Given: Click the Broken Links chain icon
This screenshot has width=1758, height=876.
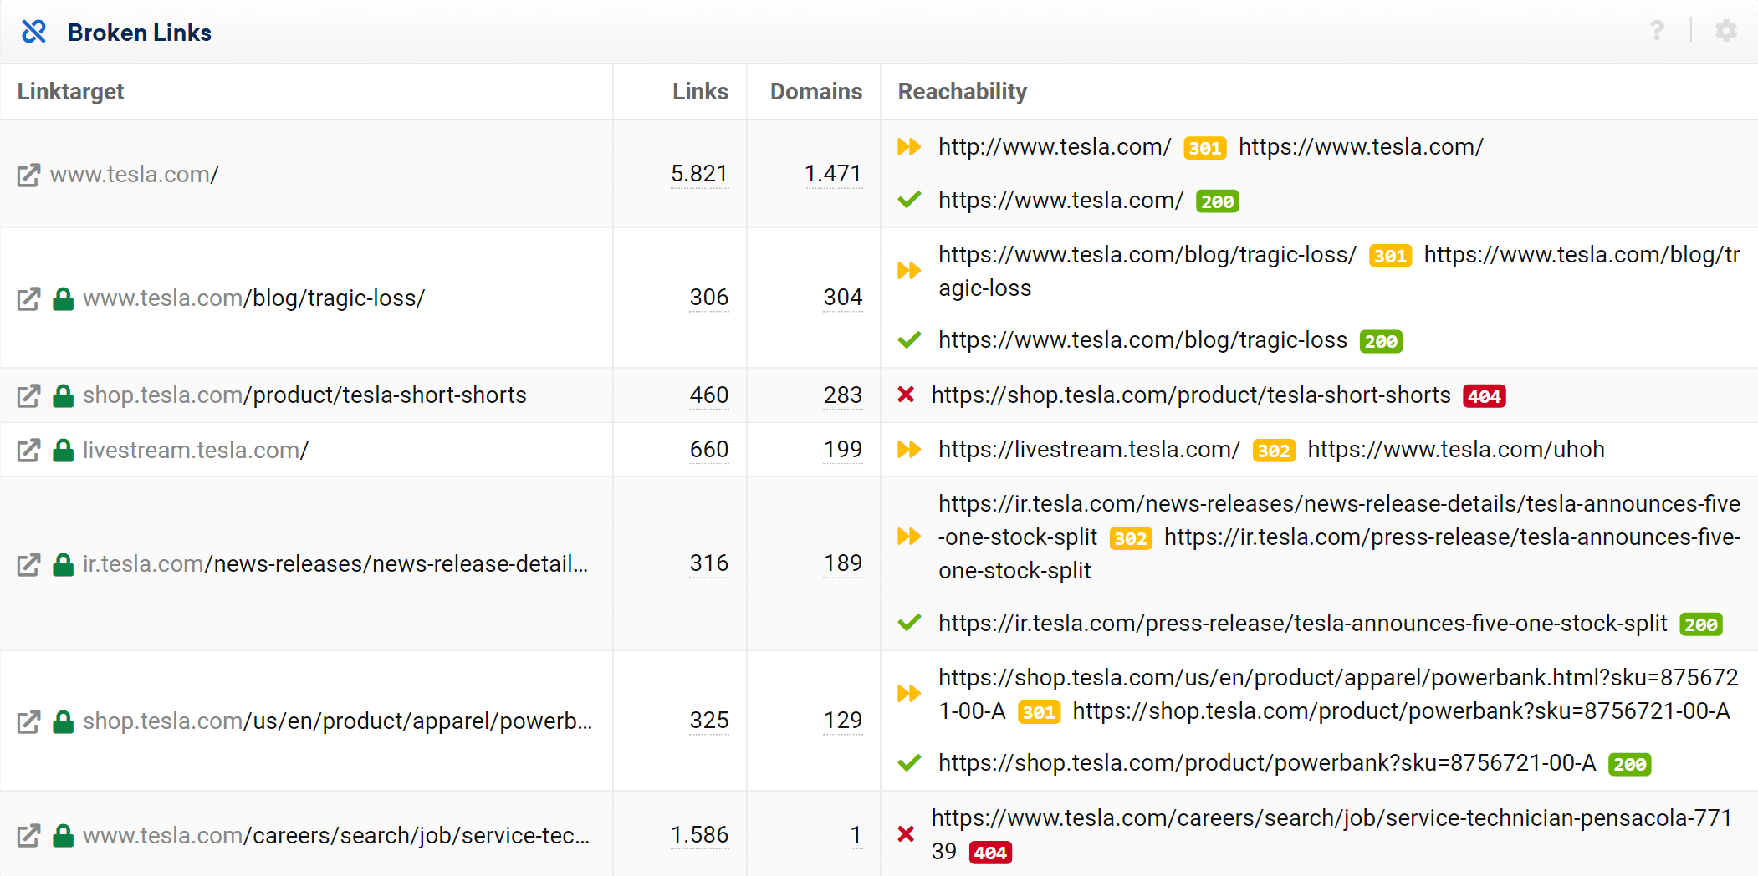Looking at the screenshot, I should [x=33, y=32].
